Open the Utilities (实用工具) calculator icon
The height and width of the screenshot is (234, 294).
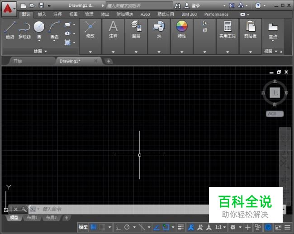[228, 29]
